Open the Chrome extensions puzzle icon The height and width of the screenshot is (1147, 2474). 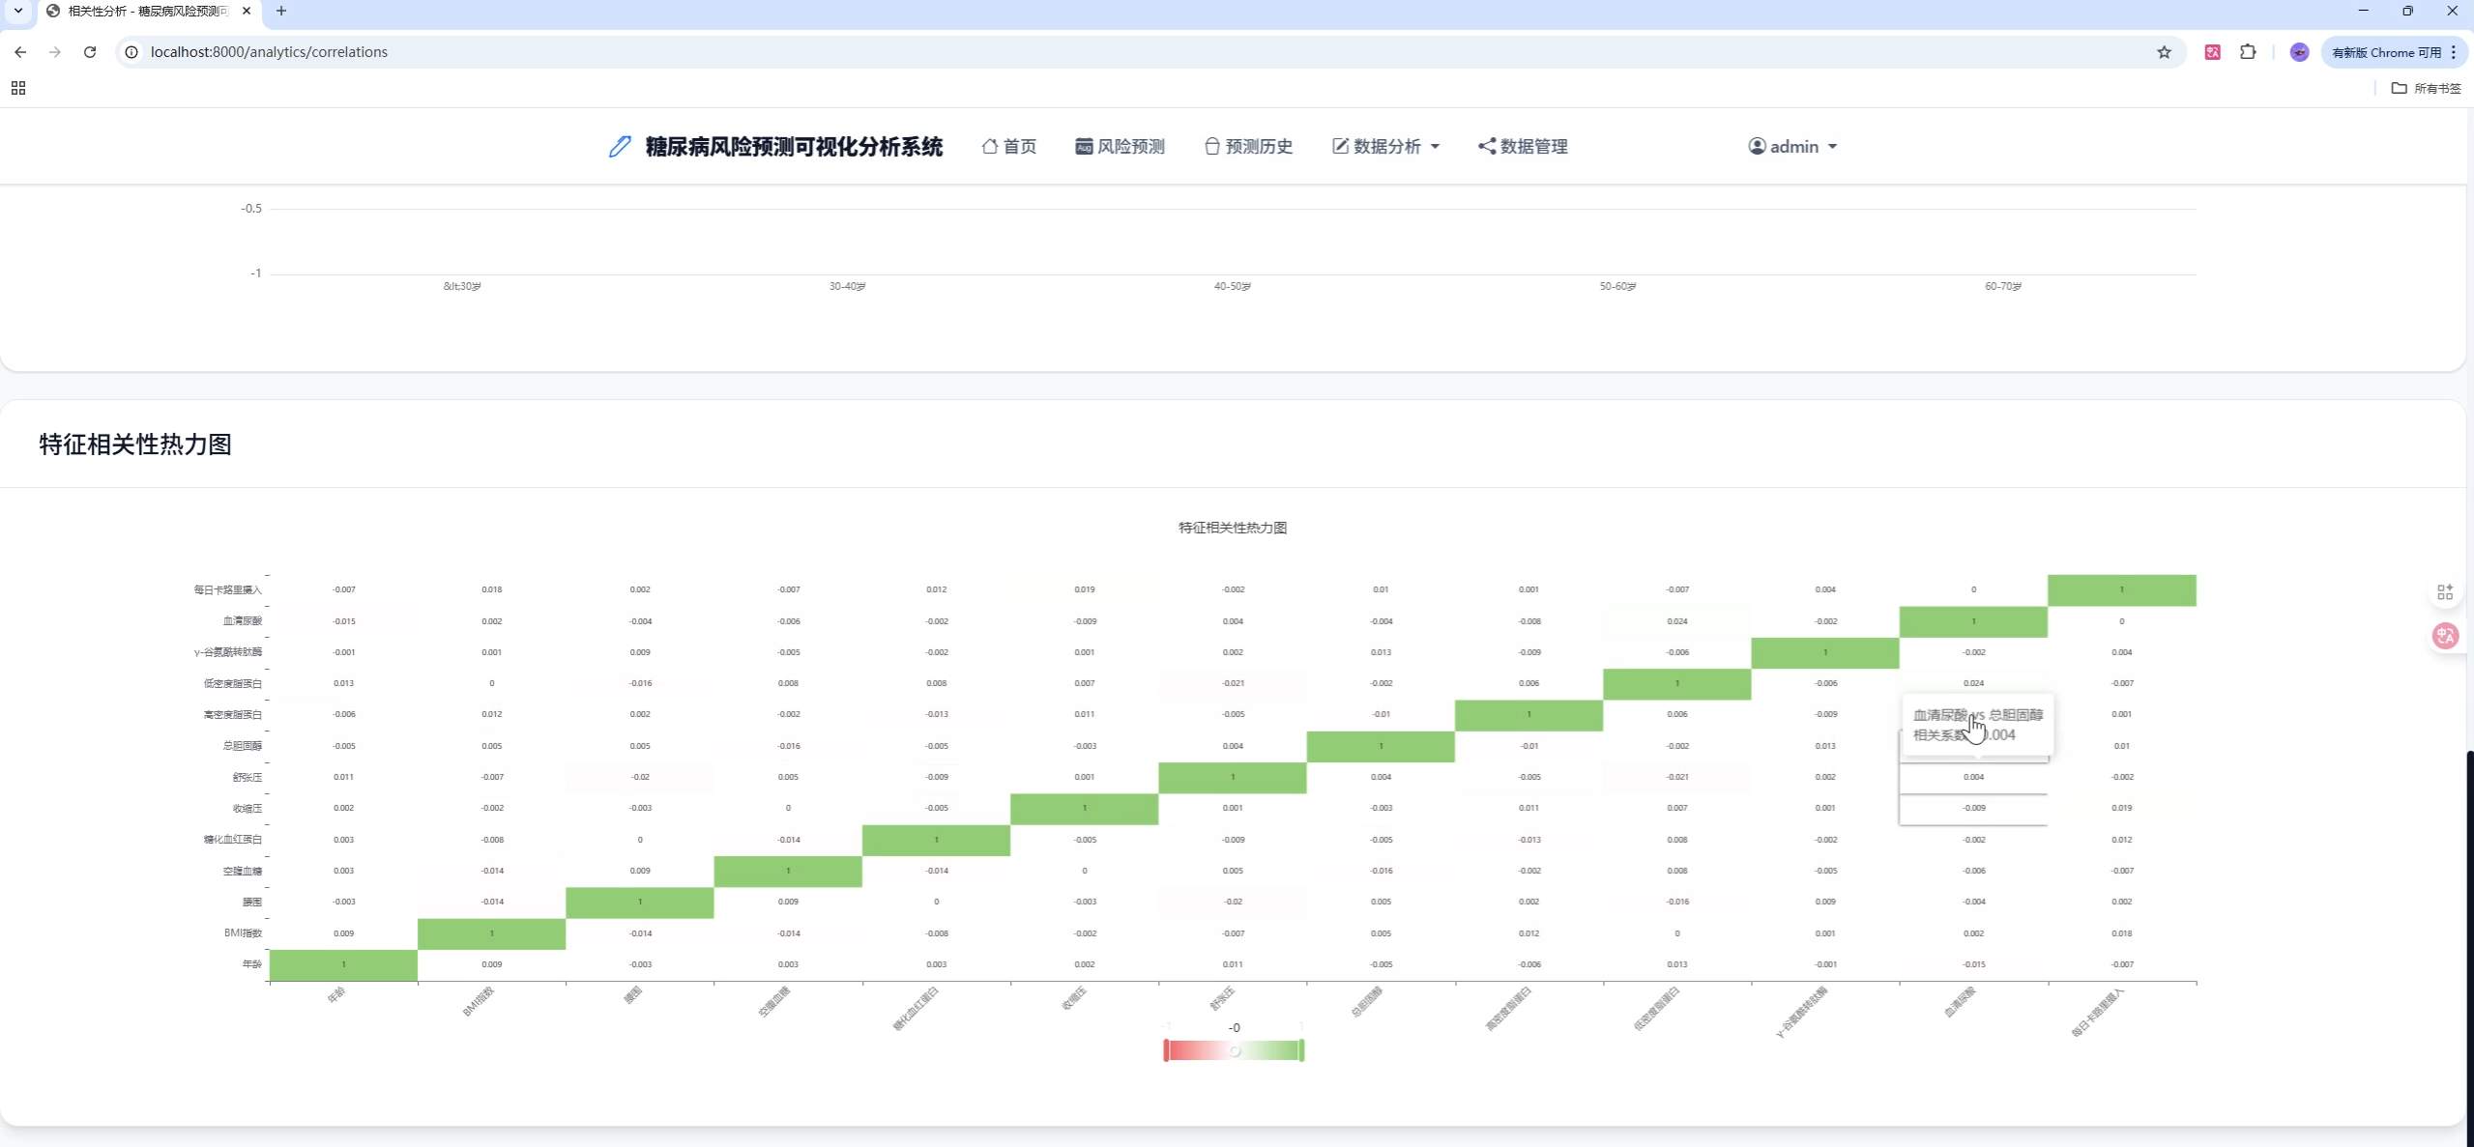(x=2248, y=52)
